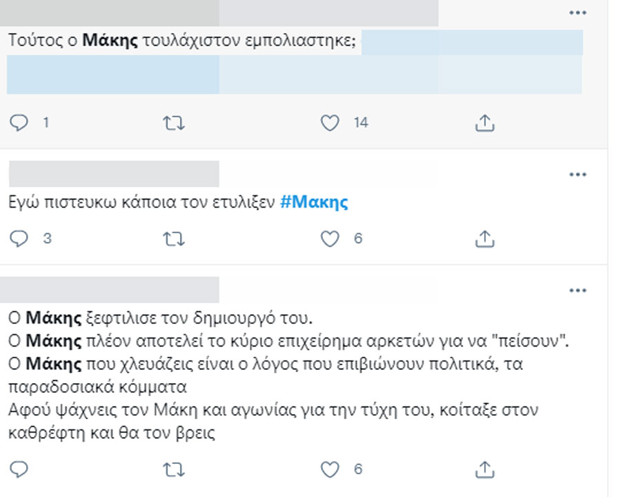
Task: Like the #Μακης hashtag tweet
Action: tap(330, 239)
